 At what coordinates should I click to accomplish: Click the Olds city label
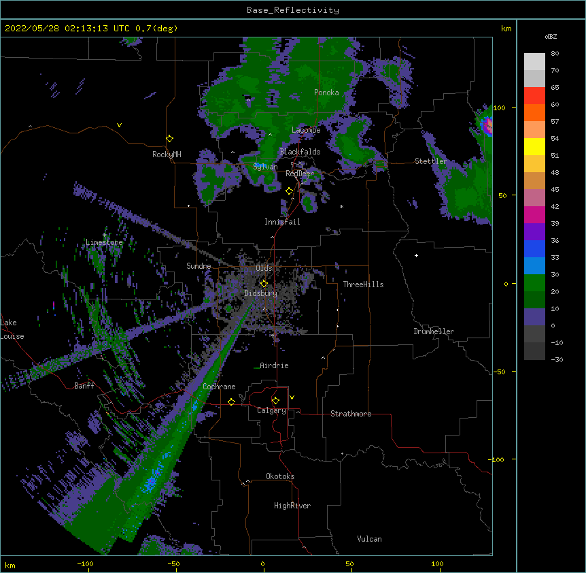(x=264, y=268)
